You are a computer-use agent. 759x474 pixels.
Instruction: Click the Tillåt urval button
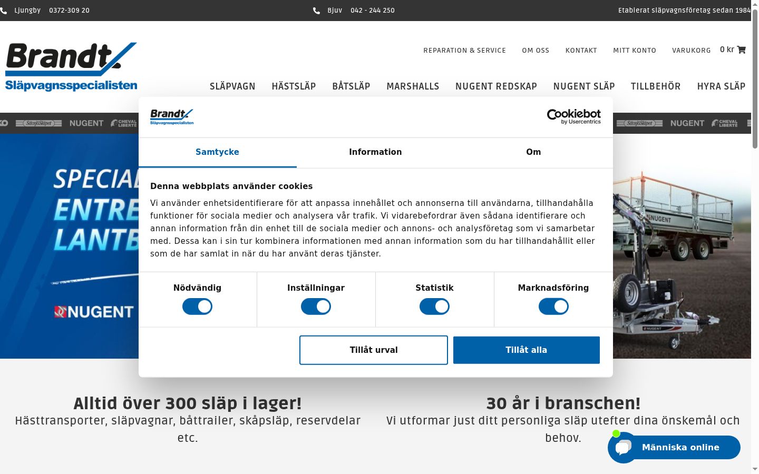(374, 350)
